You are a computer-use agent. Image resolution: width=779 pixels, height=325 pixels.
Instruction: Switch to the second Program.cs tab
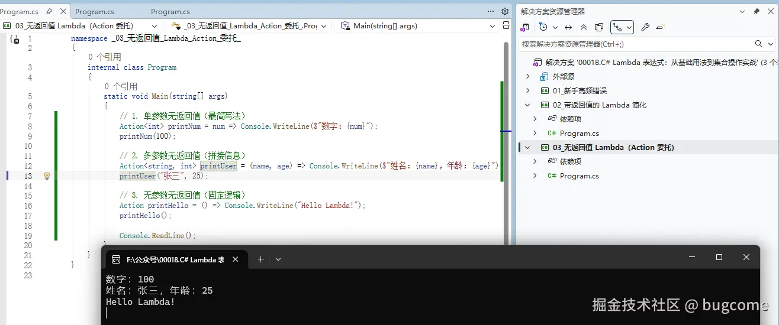tap(95, 11)
